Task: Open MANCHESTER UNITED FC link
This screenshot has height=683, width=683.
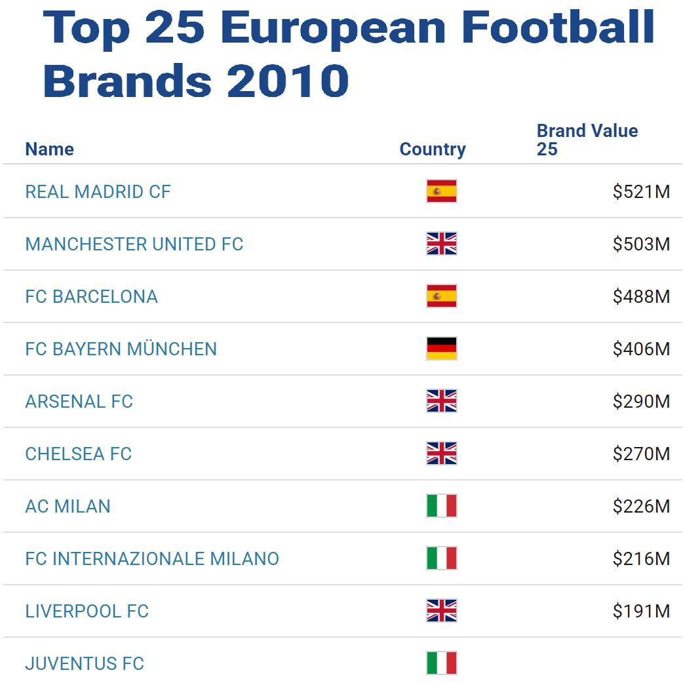Action: tap(134, 244)
